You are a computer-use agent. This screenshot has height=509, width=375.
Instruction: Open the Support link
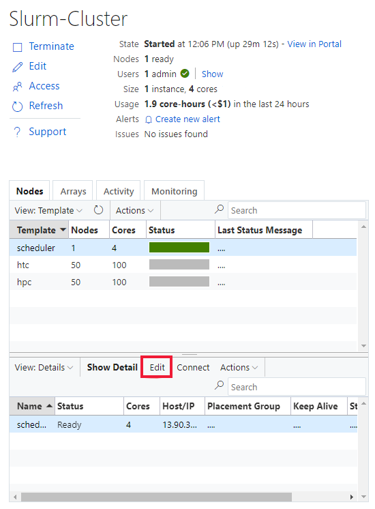click(47, 132)
